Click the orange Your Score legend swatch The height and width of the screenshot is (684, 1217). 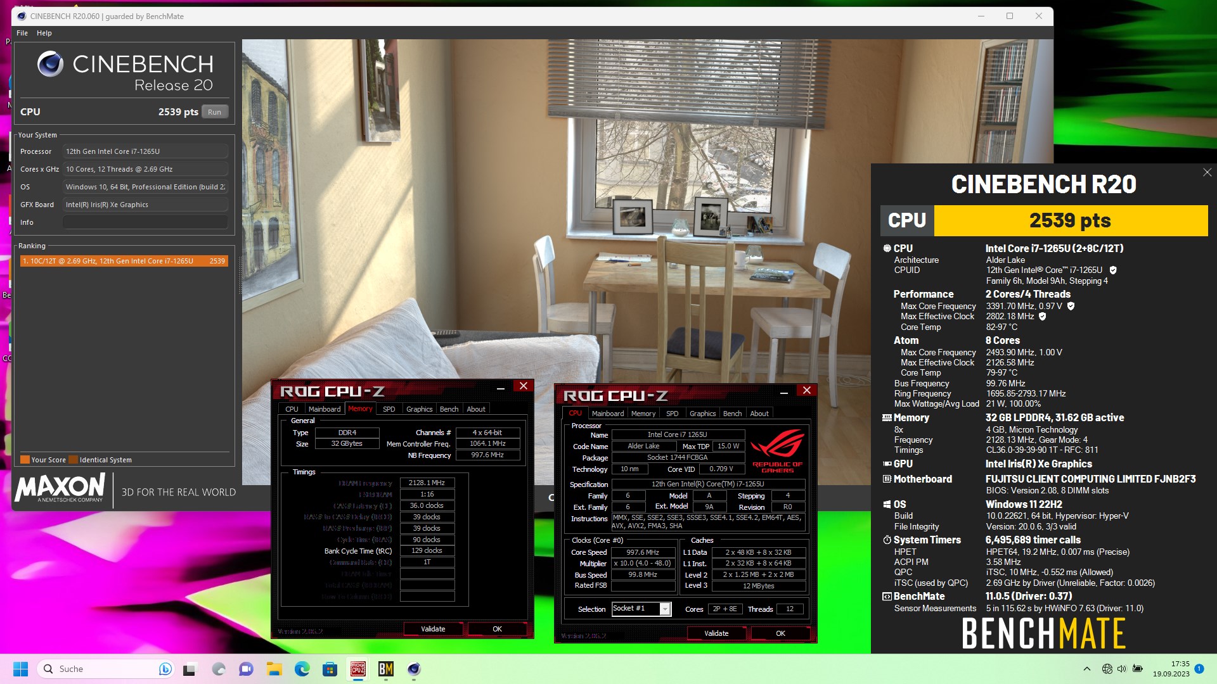25,460
